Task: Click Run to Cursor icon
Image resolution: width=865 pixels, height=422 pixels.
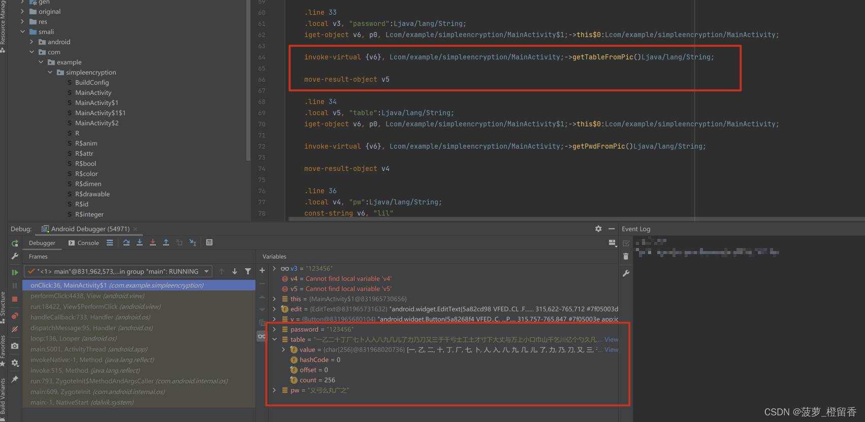Action: click(193, 242)
